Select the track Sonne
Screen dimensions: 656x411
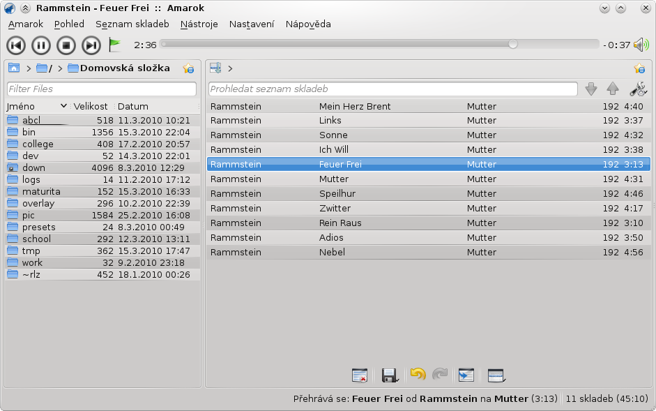click(x=429, y=135)
